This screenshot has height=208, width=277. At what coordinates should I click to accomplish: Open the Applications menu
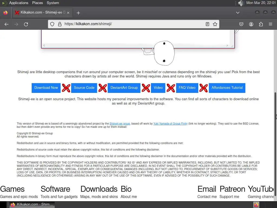point(19,3)
